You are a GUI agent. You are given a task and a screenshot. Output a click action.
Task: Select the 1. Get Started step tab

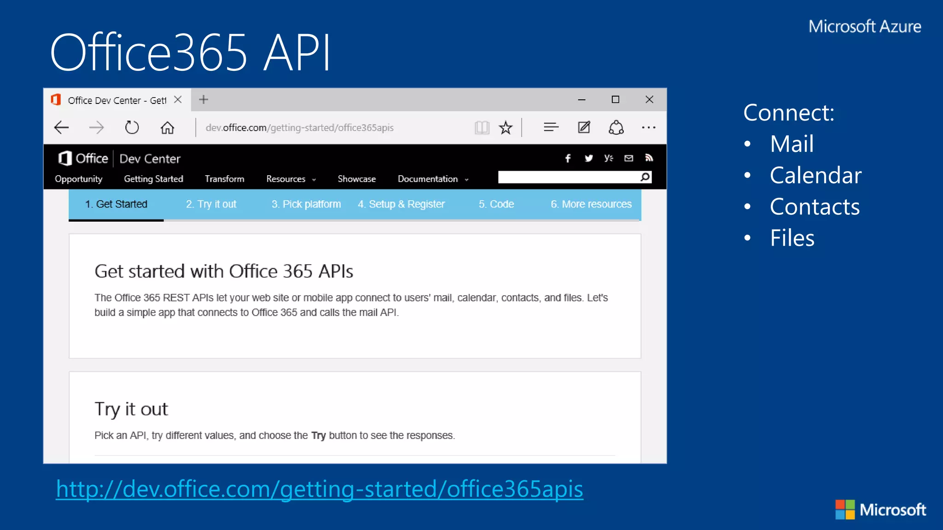click(x=116, y=204)
